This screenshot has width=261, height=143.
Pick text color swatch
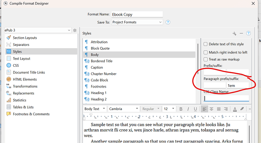[235, 109]
